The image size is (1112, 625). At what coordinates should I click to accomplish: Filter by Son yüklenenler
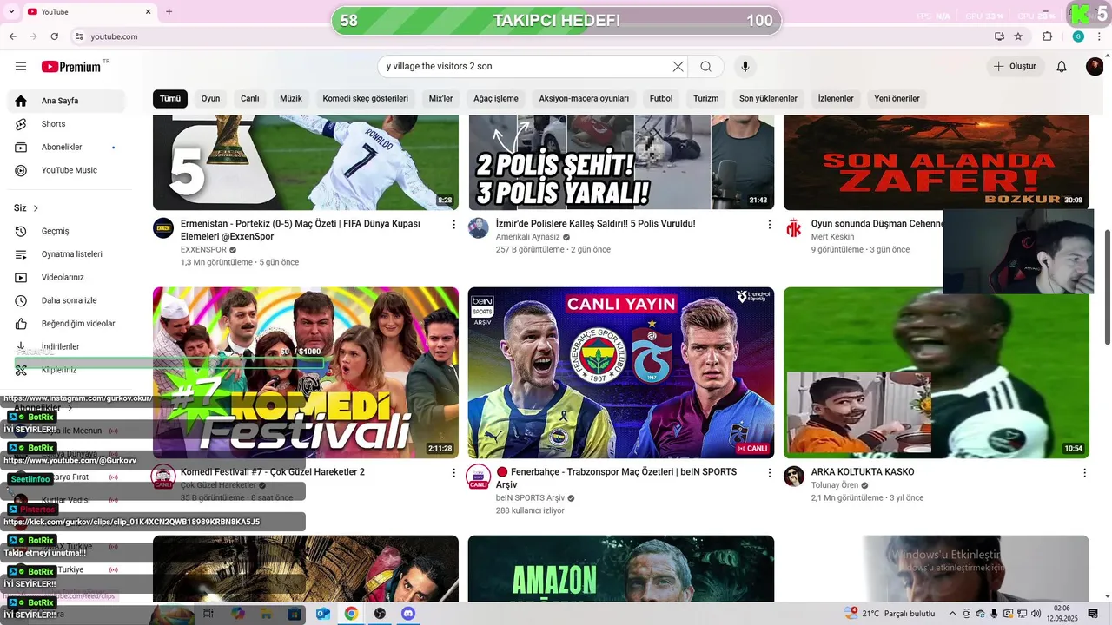768,99
